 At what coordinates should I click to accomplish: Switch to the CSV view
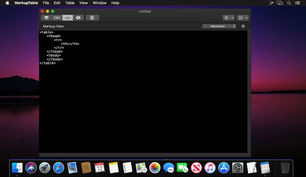tap(57, 18)
